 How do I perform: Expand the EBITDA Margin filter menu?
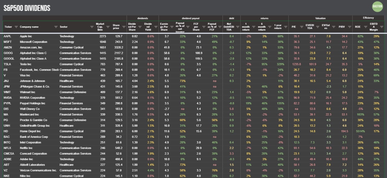(382, 27)
